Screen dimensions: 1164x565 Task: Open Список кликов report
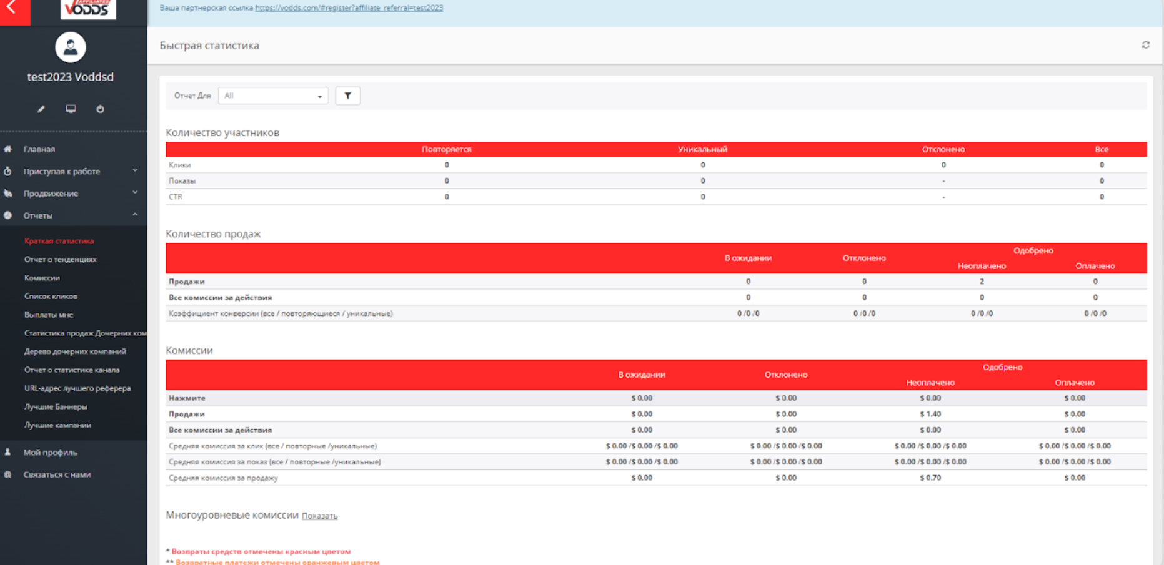(x=51, y=296)
